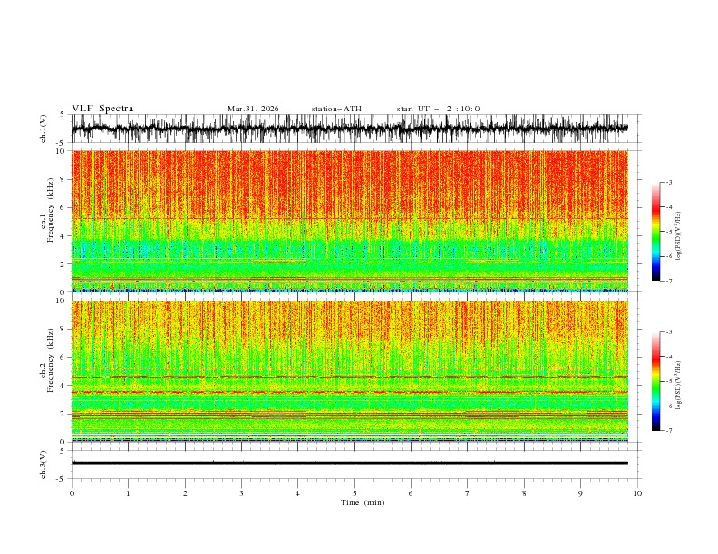Click the ch.1 frequency tick label "4"
The image size is (718, 554).
[63, 236]
